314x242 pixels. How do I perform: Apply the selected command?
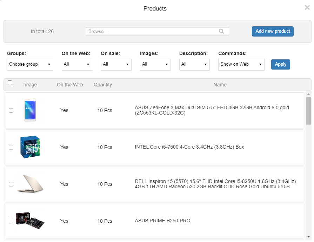click(280, 64)
